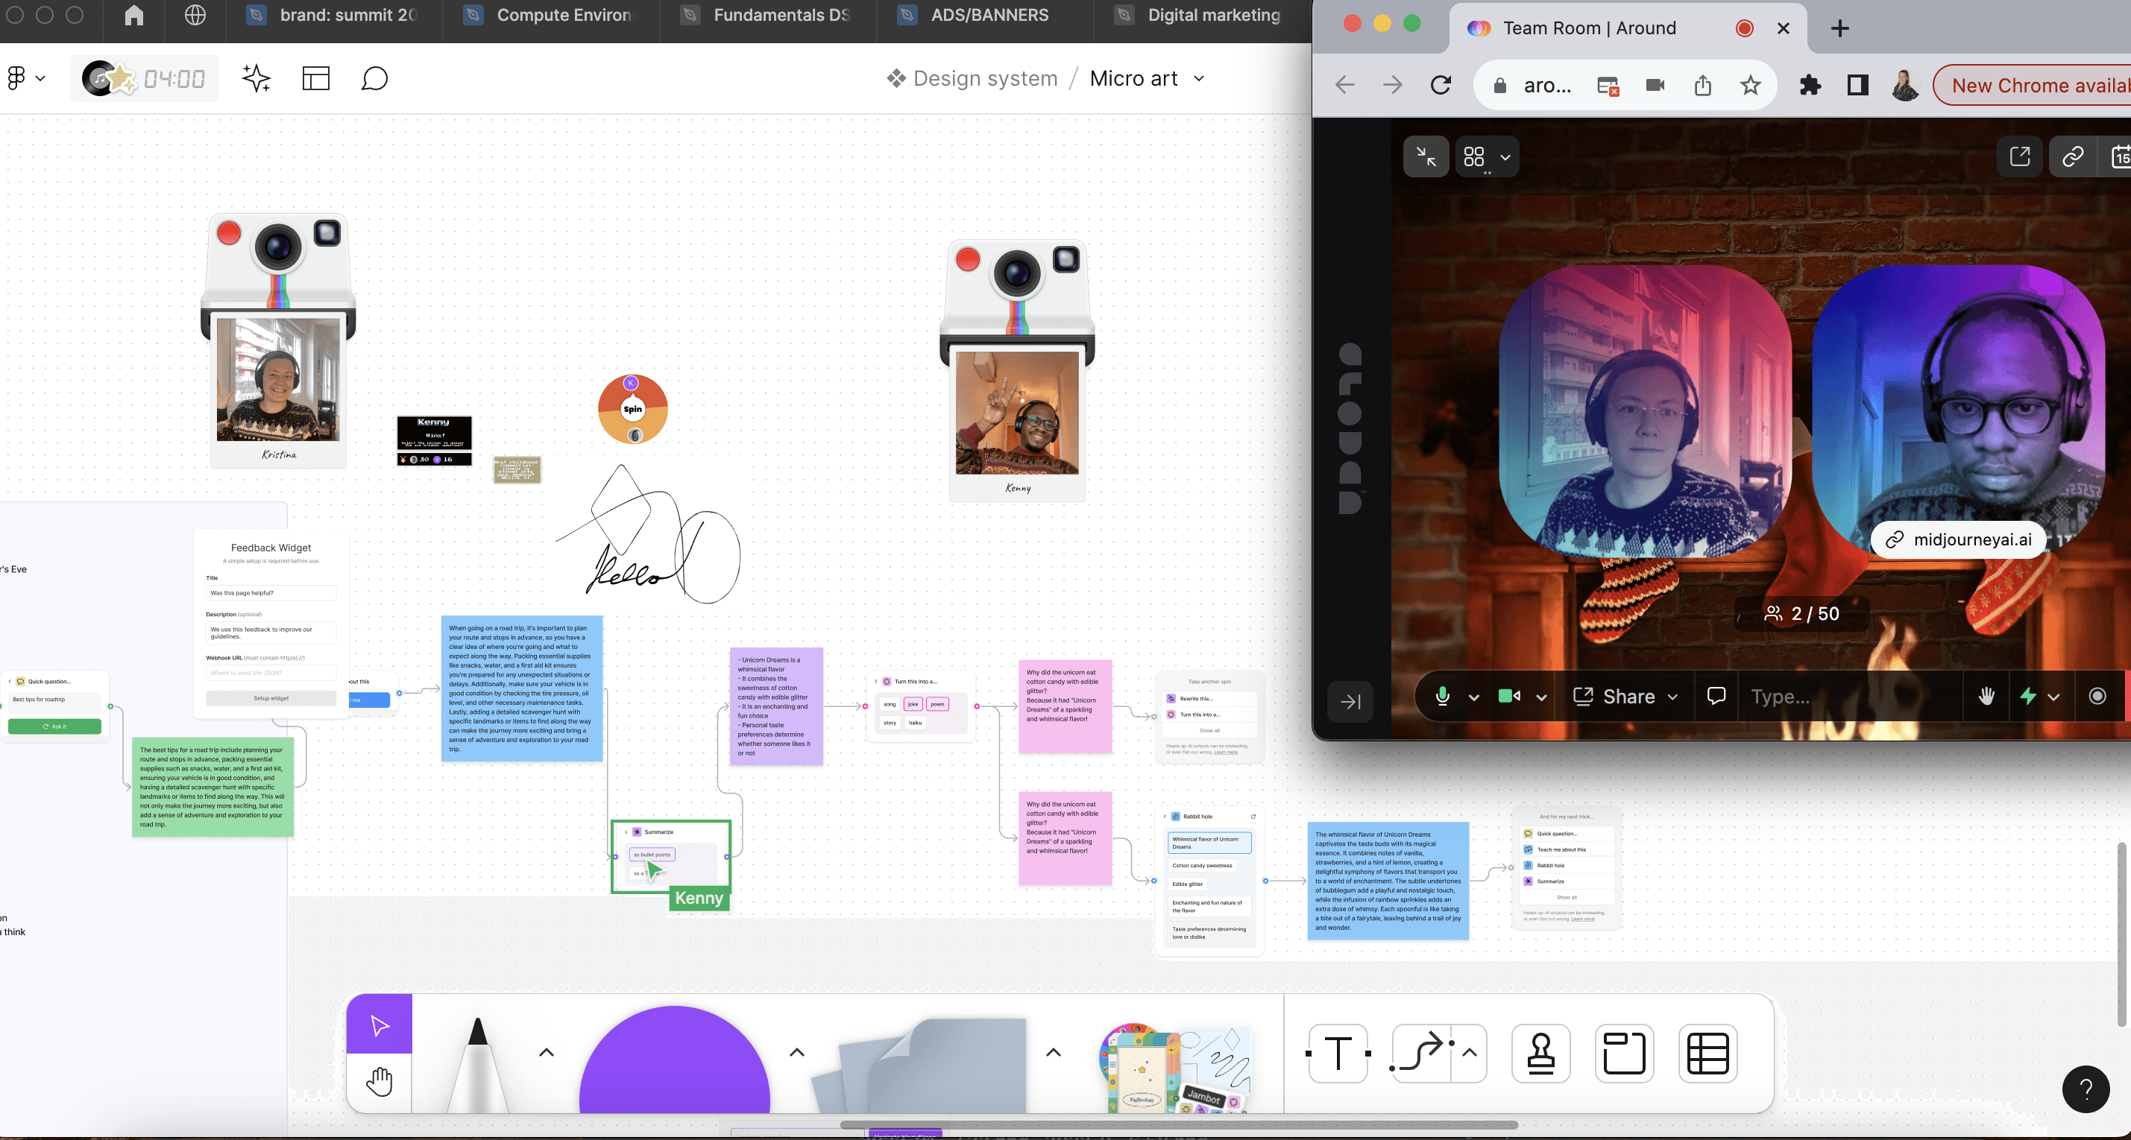Open FigJam AI sparkle actions
Screen dimensions: 2131x1140
(x=256, y=77)
